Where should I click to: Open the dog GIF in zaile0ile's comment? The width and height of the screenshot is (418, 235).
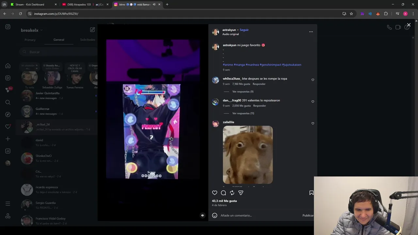click(248, 155)
